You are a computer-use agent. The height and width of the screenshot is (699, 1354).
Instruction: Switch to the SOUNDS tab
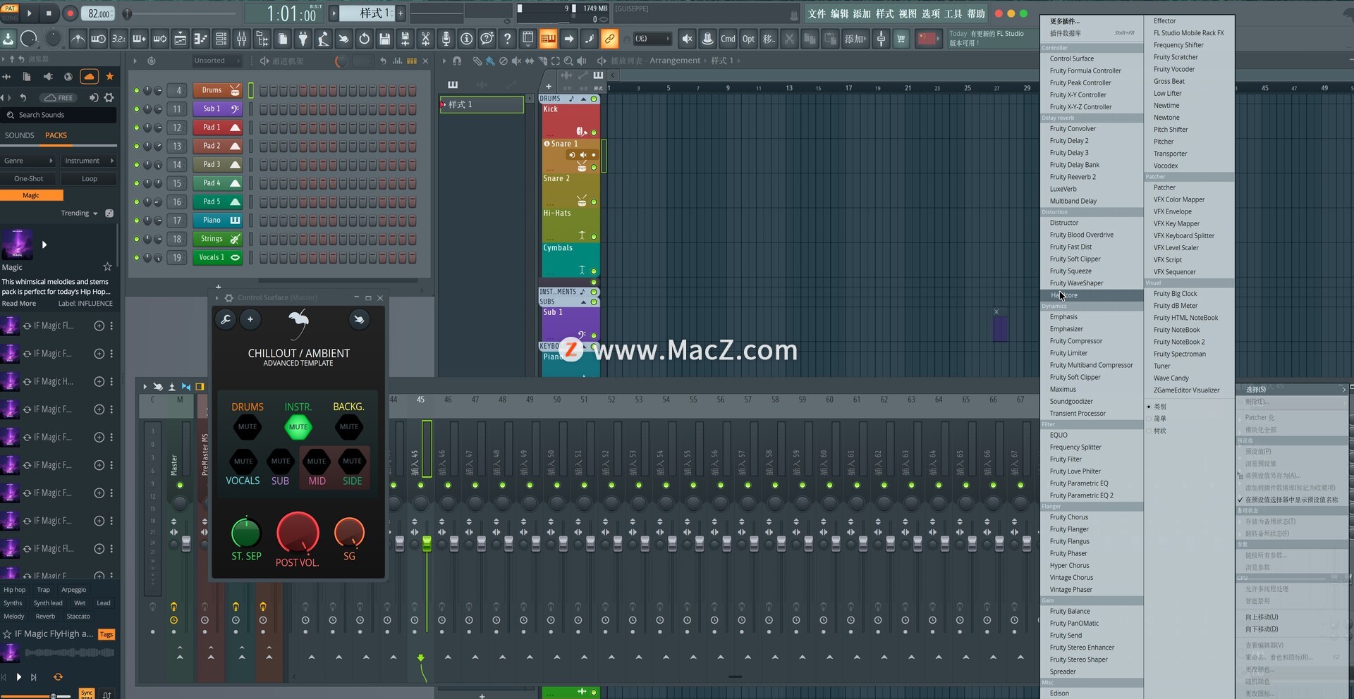[19, 135]
